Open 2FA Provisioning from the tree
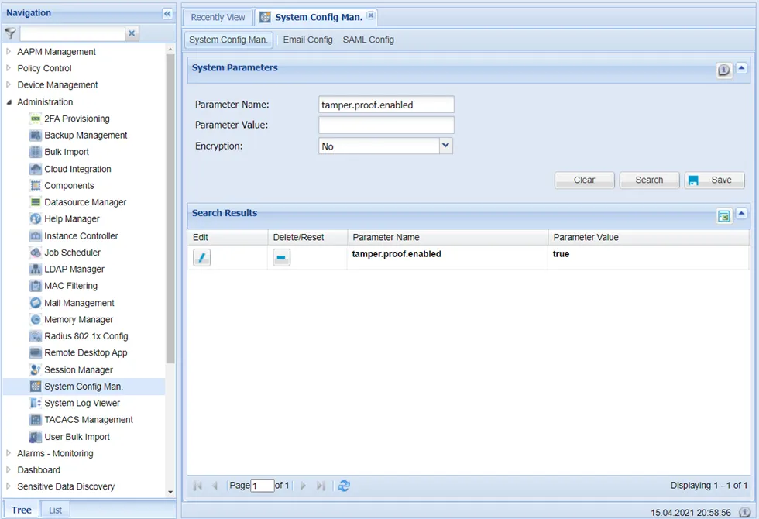 (x=77, y=119)
